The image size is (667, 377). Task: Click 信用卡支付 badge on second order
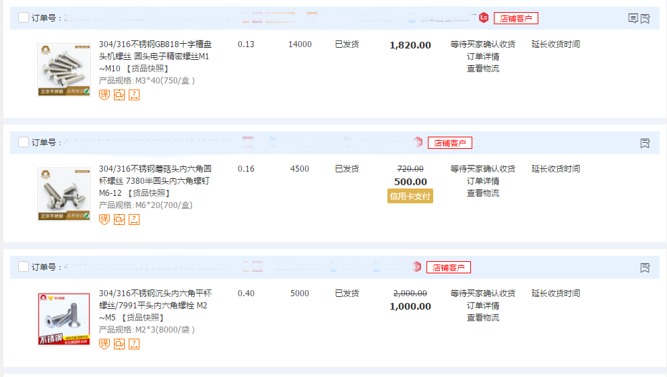[x=410, y=196]
